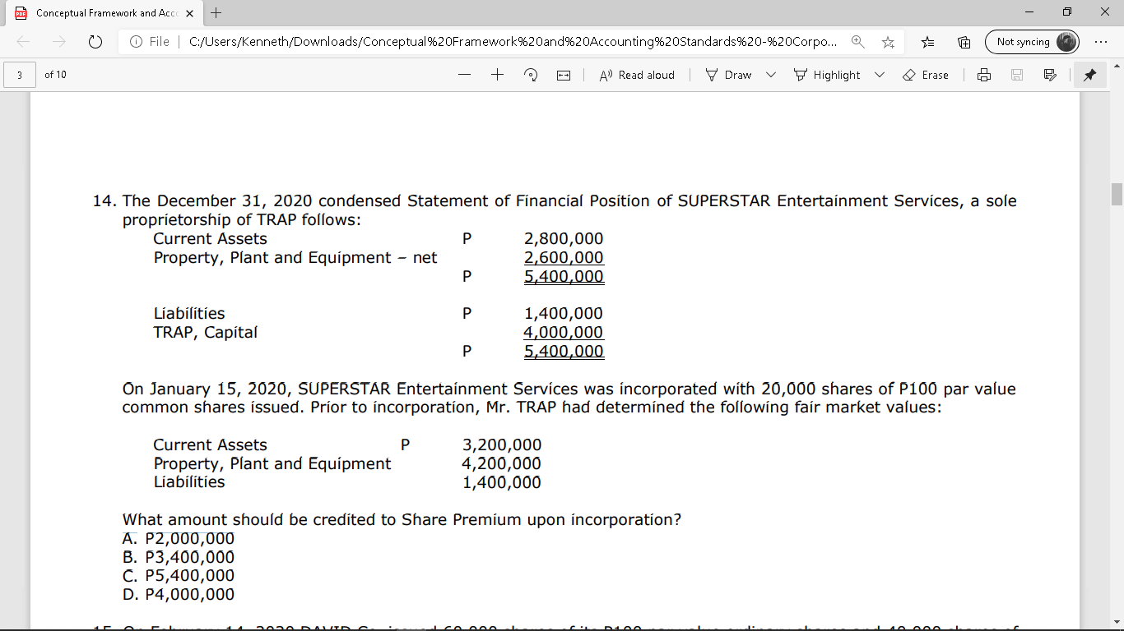Click the Save as icon
This screenshot has height=631, width=1124.
(x=1049, y=75)
